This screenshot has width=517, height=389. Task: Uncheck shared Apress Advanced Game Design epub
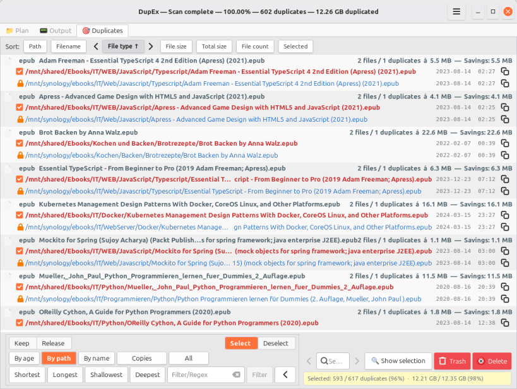(20, 107)
